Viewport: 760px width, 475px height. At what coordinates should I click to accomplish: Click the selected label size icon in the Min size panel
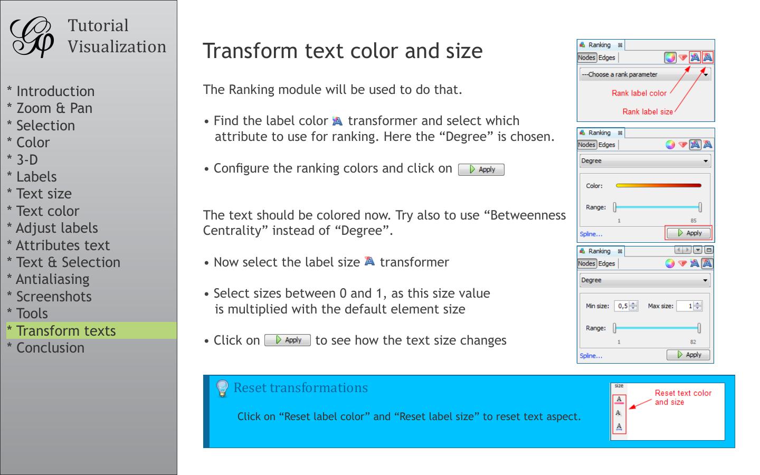point(707,263)
